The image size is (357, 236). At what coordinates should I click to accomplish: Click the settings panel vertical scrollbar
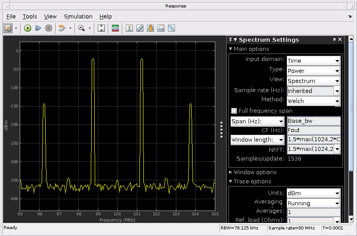(350, 105)
